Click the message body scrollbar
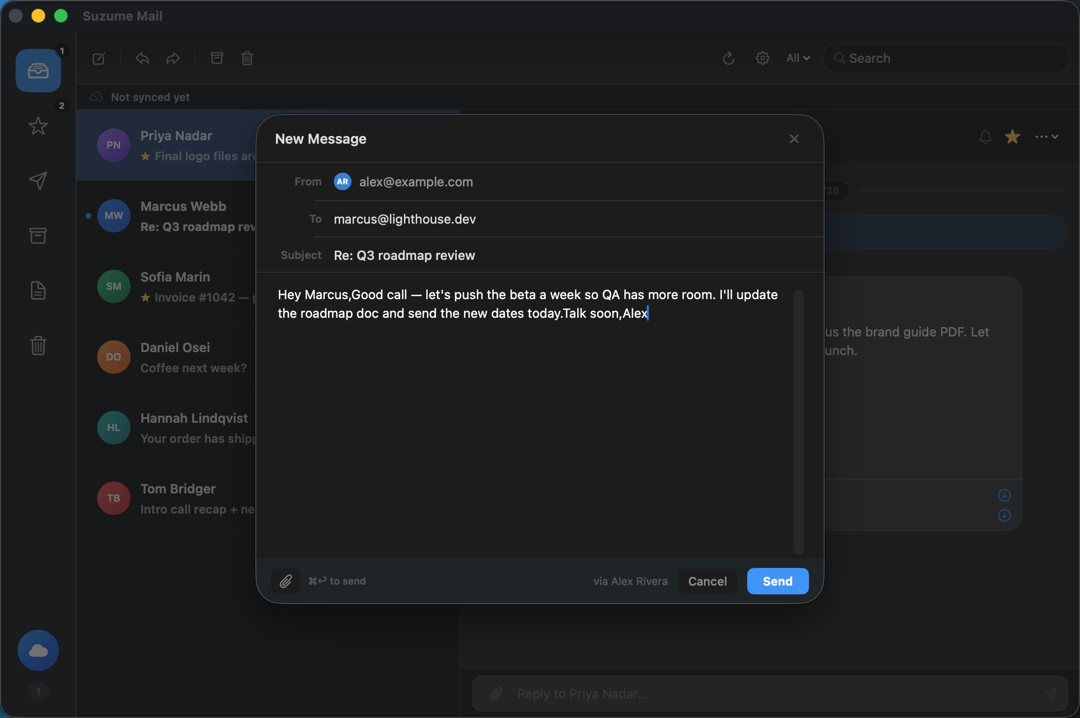 (799, 422)
